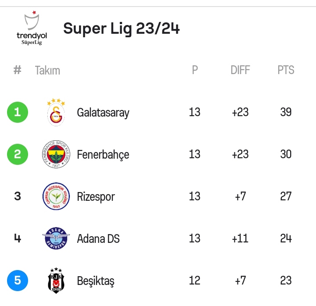Sort by the P column header
The image size is (316, 306).
pos(195,70)
